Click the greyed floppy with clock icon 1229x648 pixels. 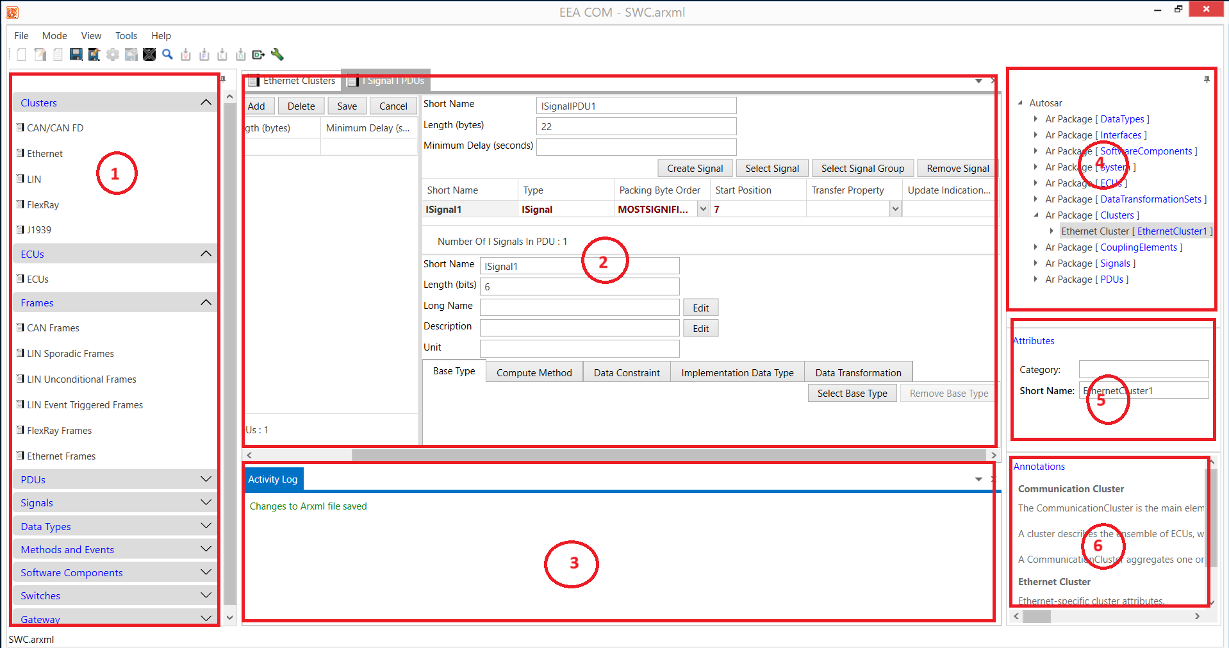131,54
